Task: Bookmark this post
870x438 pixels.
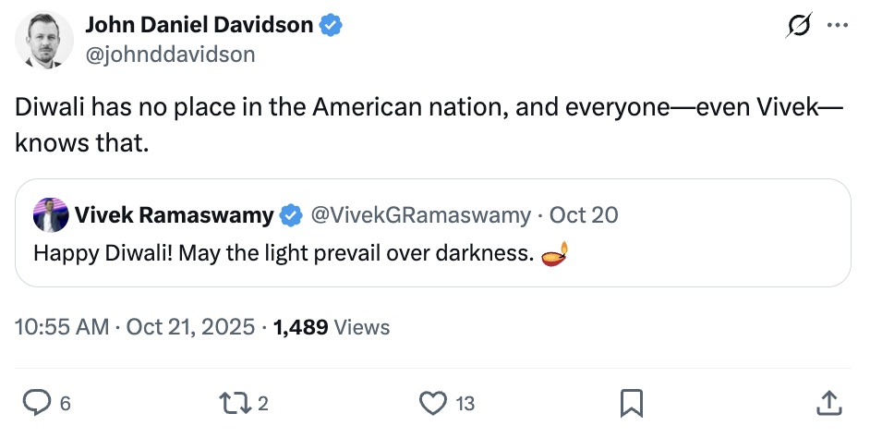Action: tap(632, 402)
